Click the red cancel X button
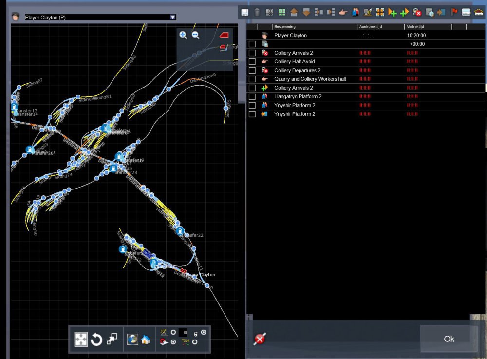 coord(260,339)
